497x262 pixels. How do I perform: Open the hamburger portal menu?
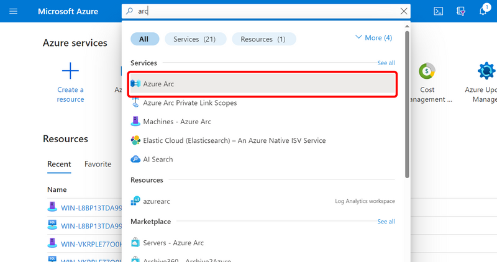[13, 11]
